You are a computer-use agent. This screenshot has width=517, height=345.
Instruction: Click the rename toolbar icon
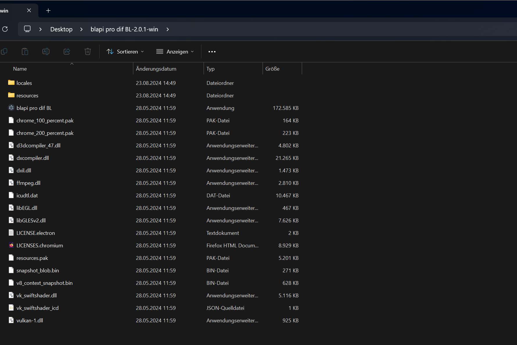point(46,51)
